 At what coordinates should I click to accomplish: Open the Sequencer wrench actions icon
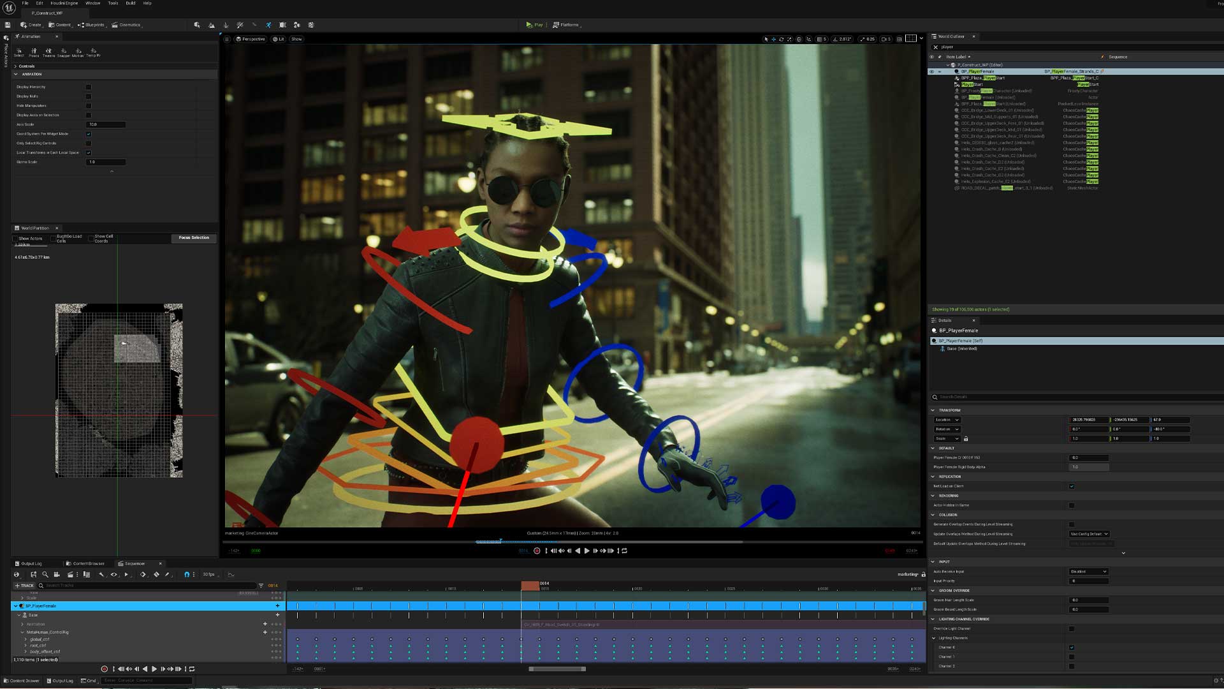(101, 575)
